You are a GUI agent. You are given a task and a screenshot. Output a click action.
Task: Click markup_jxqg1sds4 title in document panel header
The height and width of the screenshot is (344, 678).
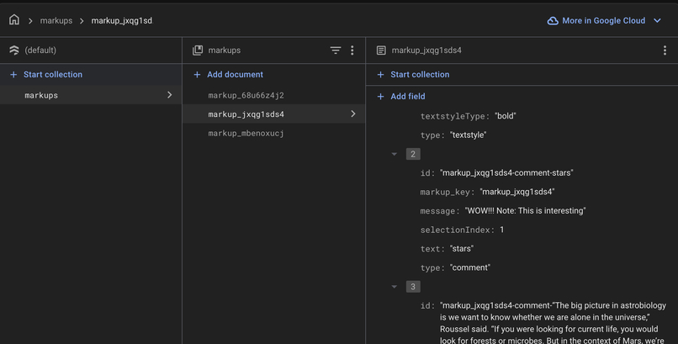coord(426,50)
